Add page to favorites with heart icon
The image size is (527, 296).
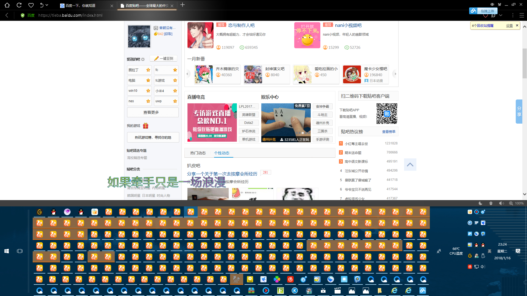coord(31,5)
